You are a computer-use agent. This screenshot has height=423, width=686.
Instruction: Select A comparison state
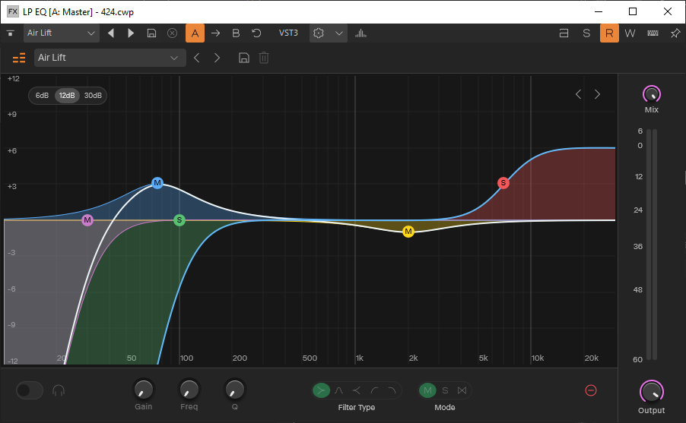pos(195,33)
